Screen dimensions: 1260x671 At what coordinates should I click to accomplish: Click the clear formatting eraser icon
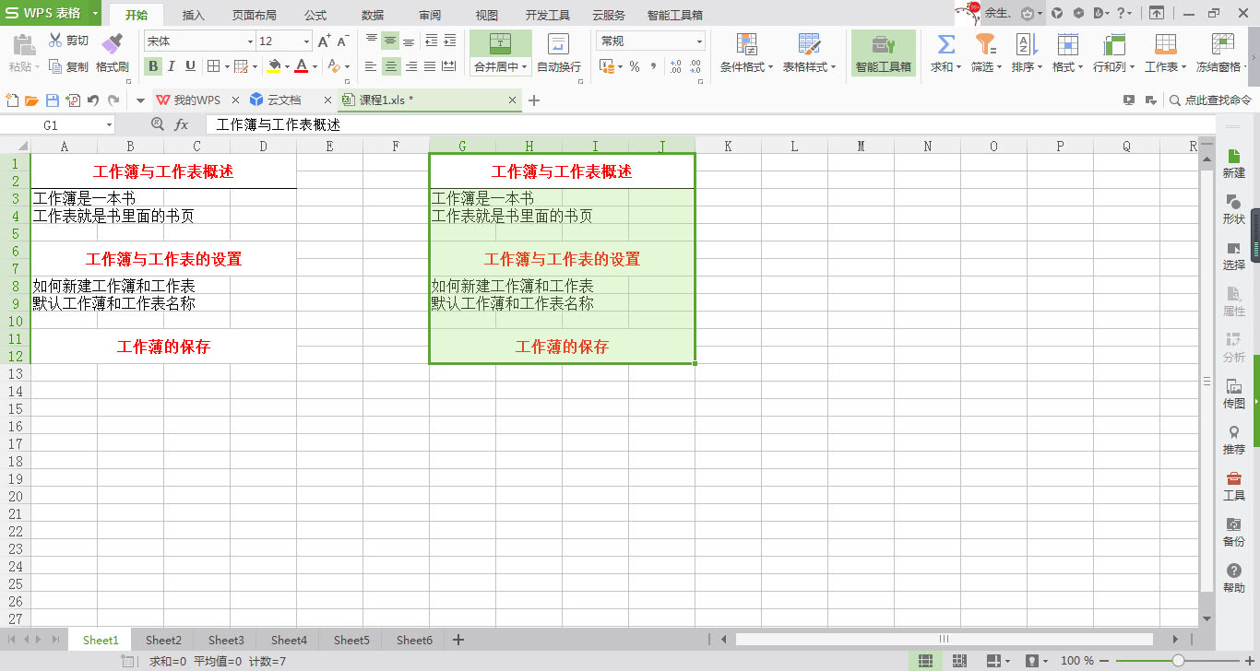click(334, 66)
